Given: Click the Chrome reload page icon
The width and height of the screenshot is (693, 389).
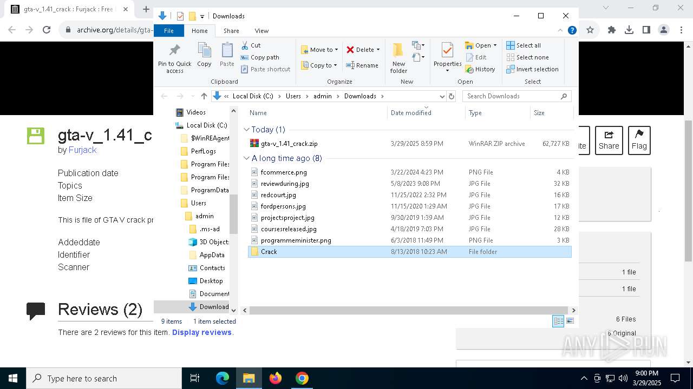Looking at the screenshot, I should [47, 30].
